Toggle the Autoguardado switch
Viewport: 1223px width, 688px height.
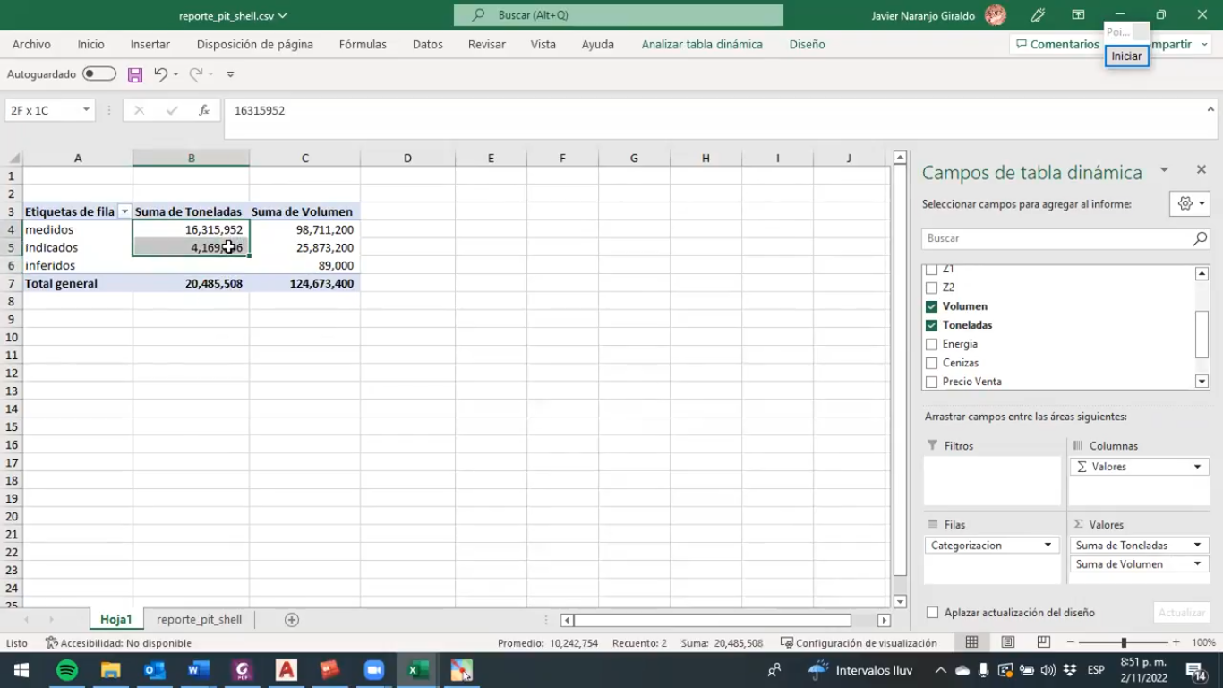tap(99, 74)
